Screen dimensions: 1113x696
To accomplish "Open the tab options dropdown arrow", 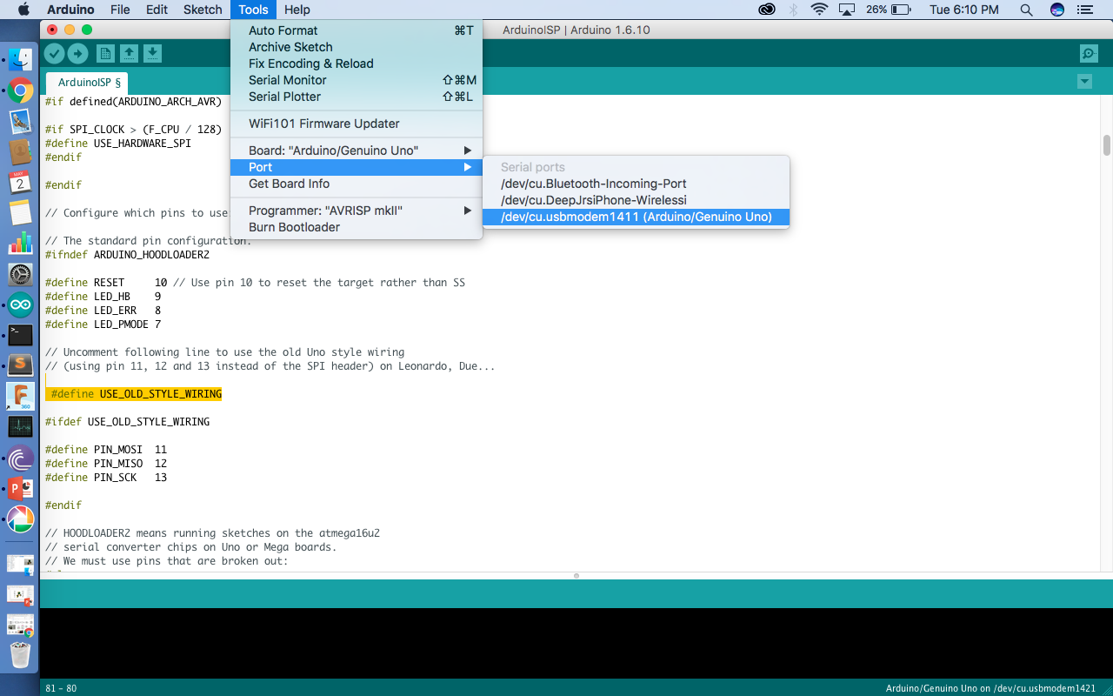I will [x=1084, y=82].
